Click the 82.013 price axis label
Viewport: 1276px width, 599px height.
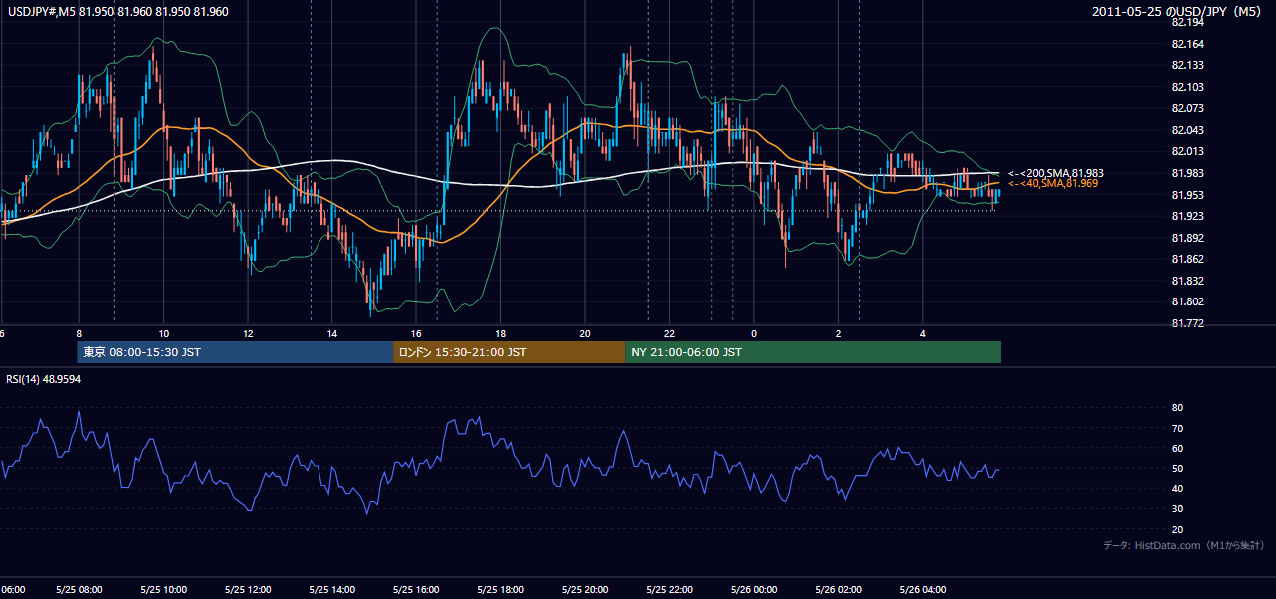(1188, 152)
